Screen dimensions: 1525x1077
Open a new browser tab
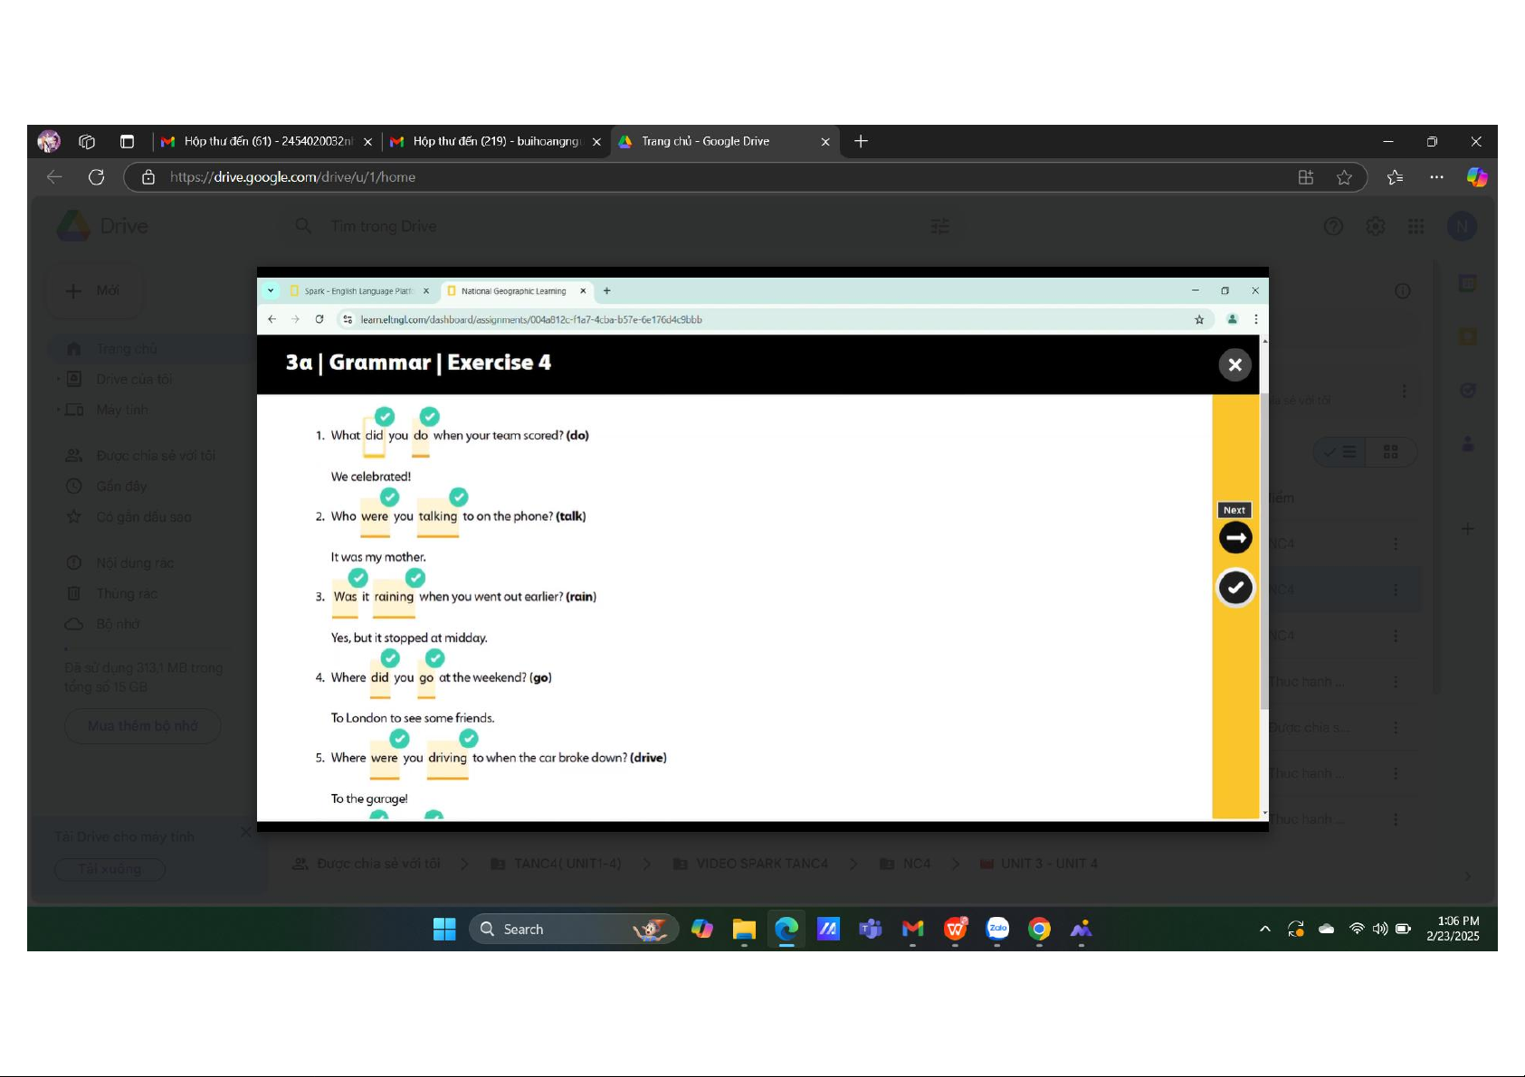pyautogui.click(x=861, y=141)
